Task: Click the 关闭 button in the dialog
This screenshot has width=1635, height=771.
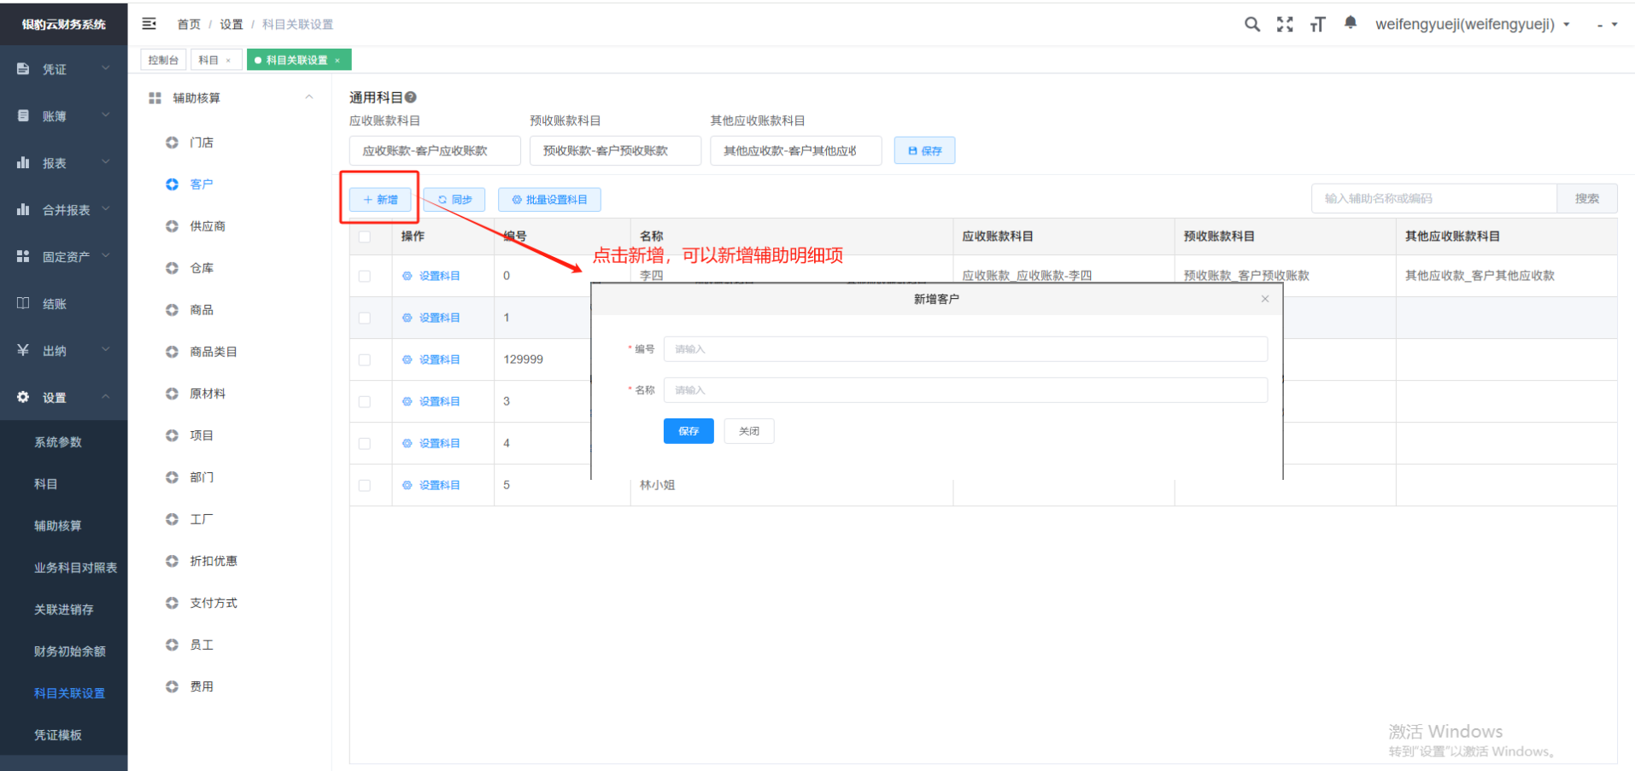Action: [749, 431]
